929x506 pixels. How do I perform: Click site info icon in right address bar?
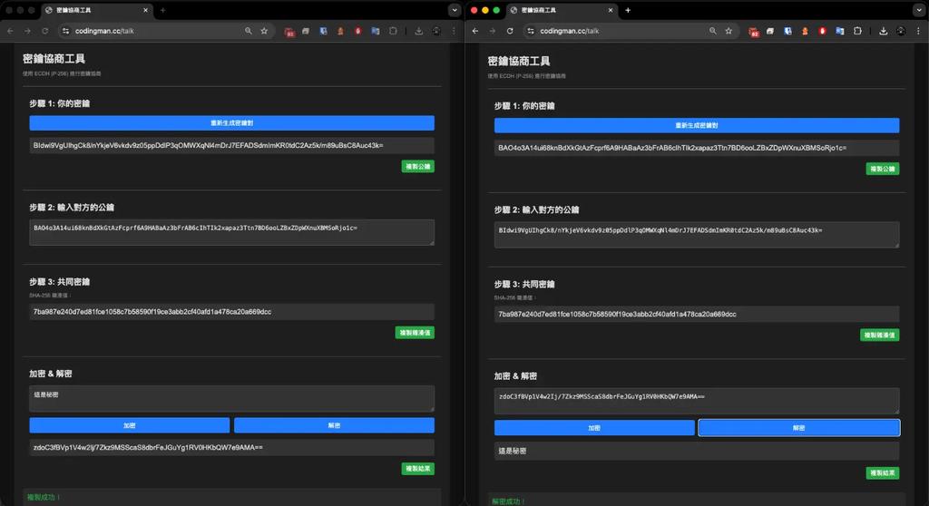tap(530, 31)
